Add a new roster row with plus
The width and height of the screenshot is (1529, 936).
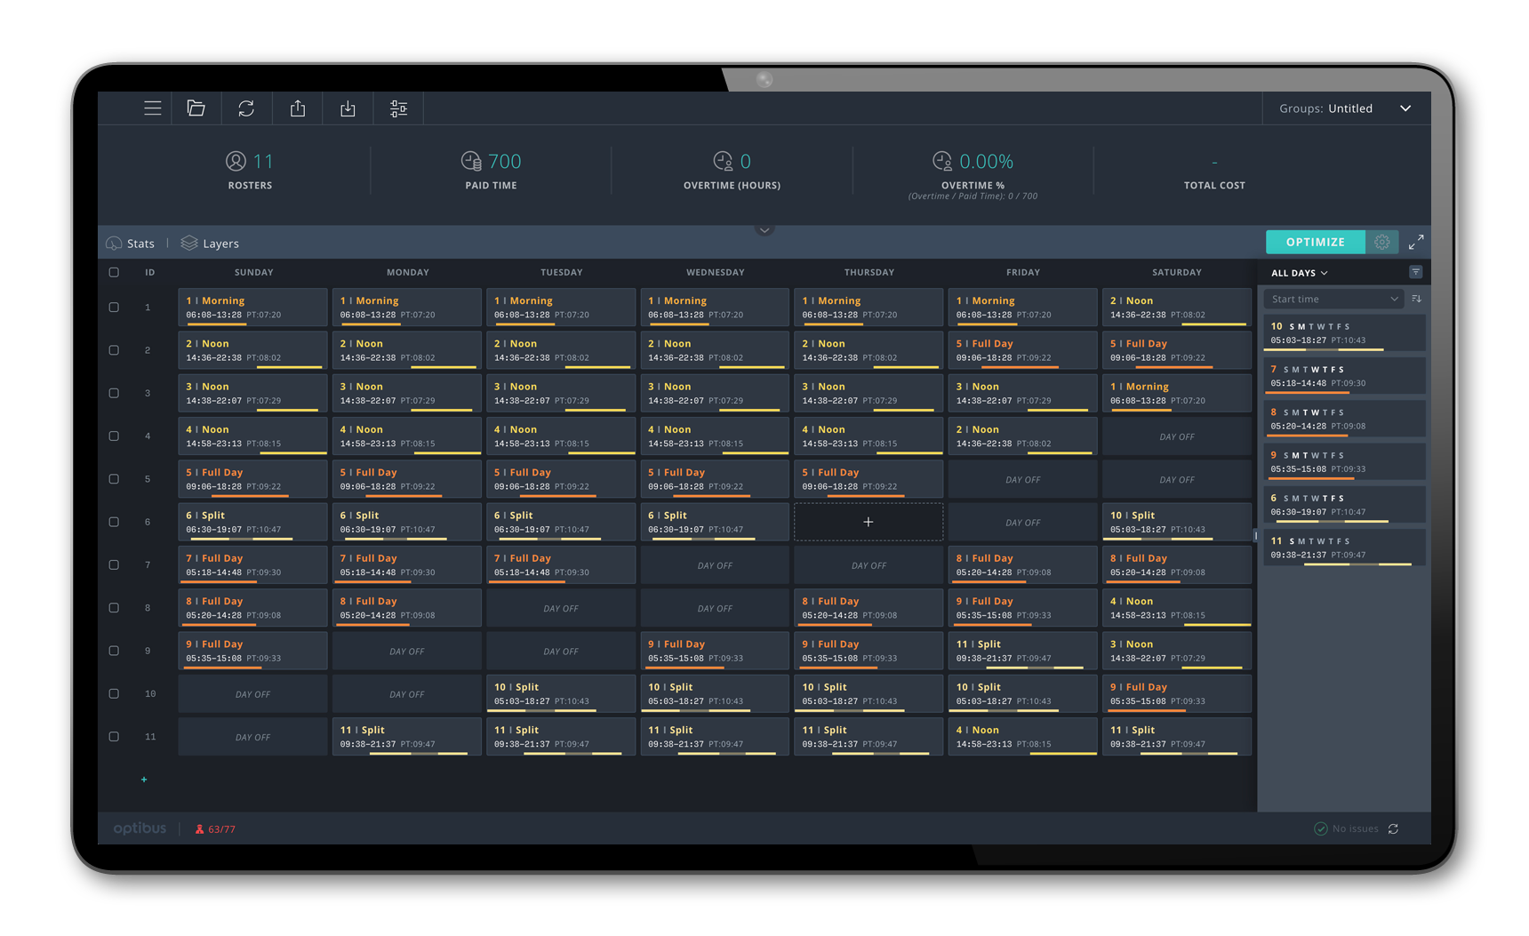144,780
